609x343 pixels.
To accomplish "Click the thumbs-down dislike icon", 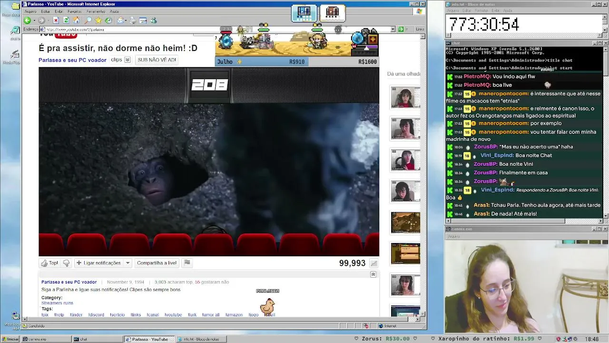I will coord(66,263).
